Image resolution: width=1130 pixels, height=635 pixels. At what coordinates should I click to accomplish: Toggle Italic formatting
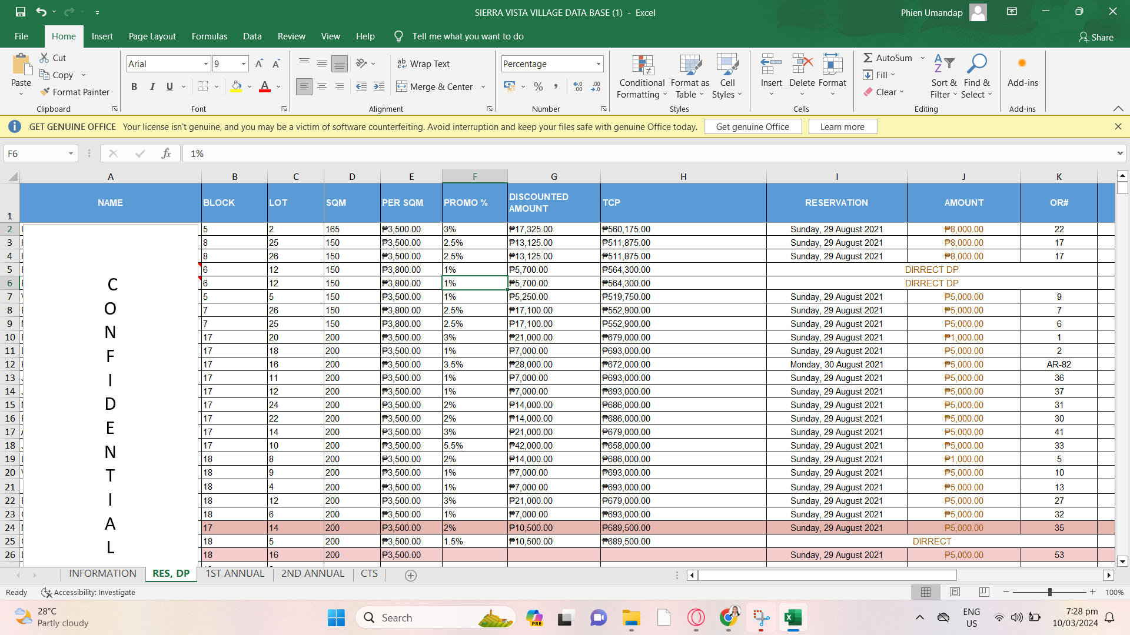(152, 86)
